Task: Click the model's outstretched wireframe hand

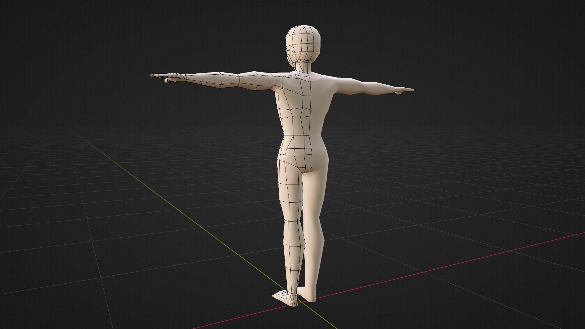Action: point(168,77)
